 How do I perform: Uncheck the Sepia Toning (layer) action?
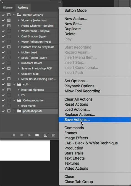click(x=3, y=58)
